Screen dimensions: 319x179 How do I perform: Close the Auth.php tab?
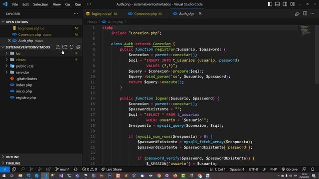200,13
